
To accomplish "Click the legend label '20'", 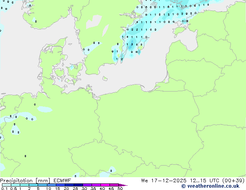I will tap(66, 188).
